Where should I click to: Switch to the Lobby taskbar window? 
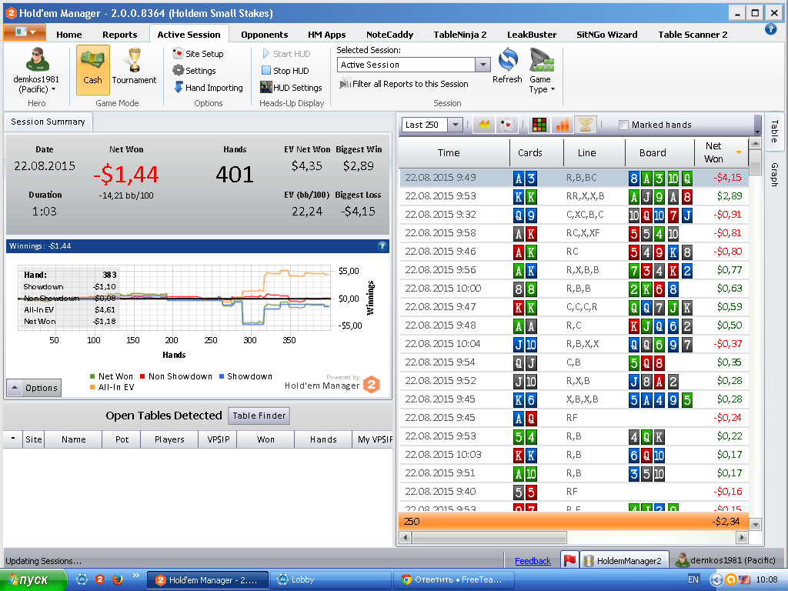coord(331,580)
